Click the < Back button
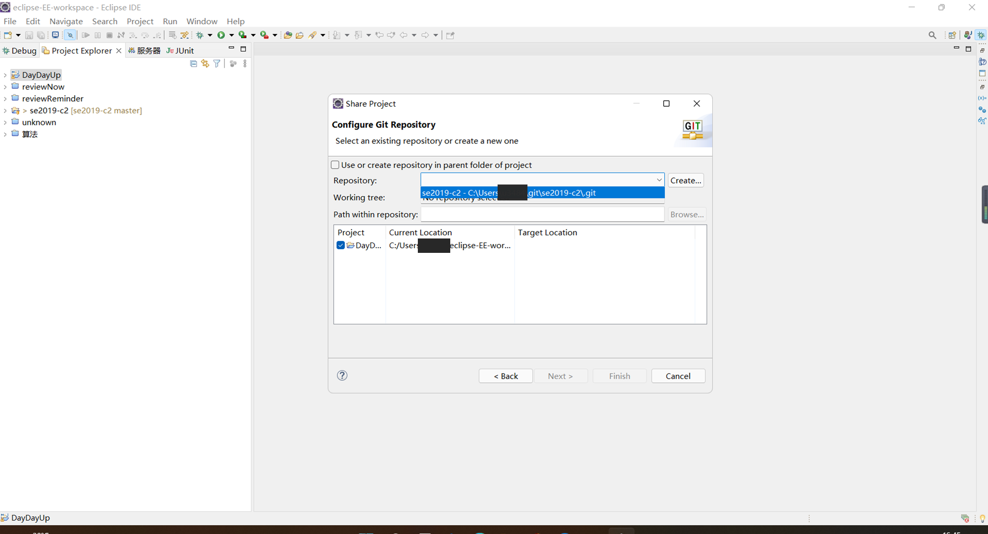 point(505,376)
